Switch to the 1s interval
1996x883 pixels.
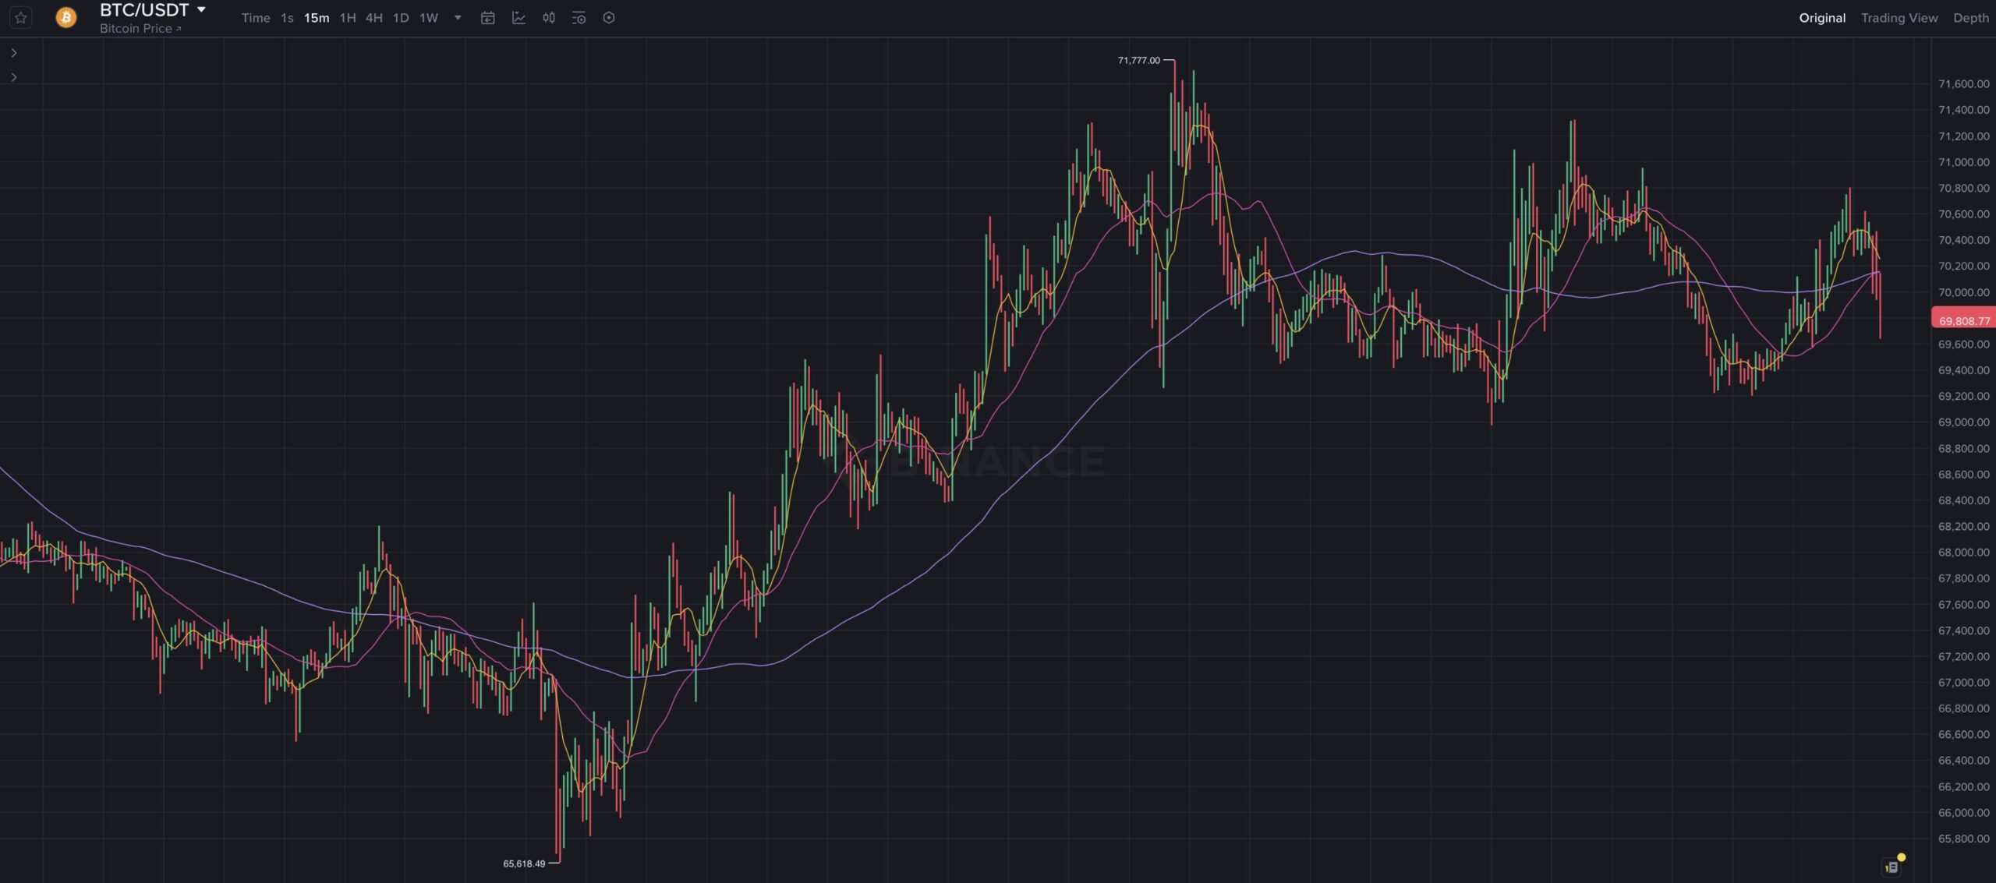[287, 18]
